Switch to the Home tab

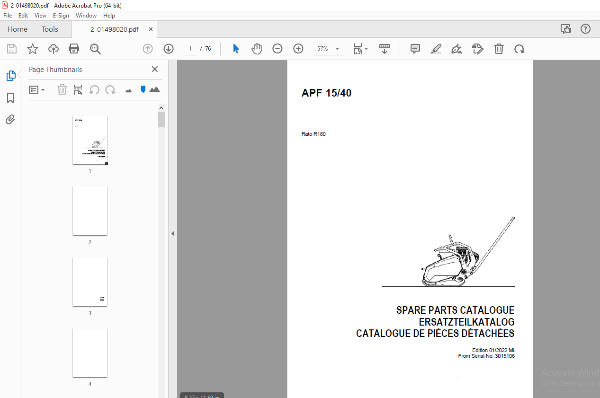[18, 29]
